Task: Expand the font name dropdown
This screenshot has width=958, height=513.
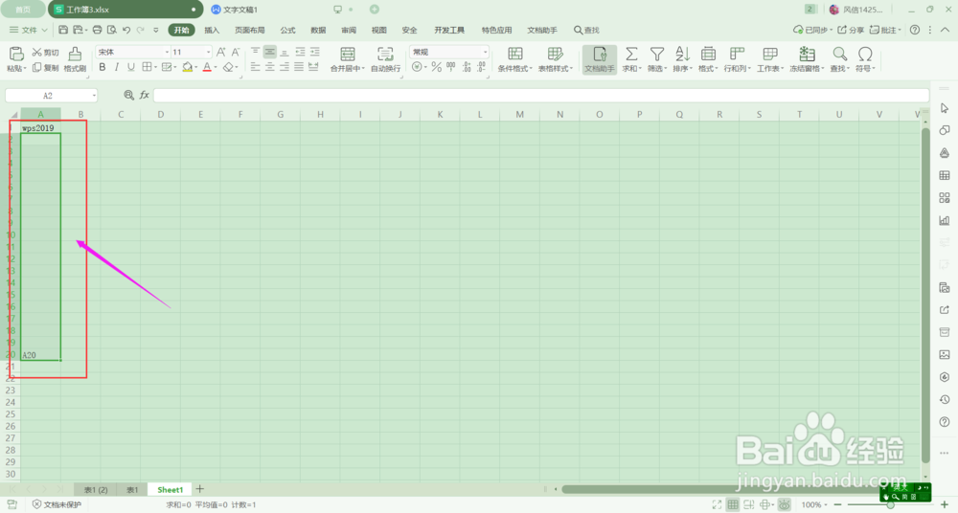Action: pyautogui.click(x=167, y=52)
